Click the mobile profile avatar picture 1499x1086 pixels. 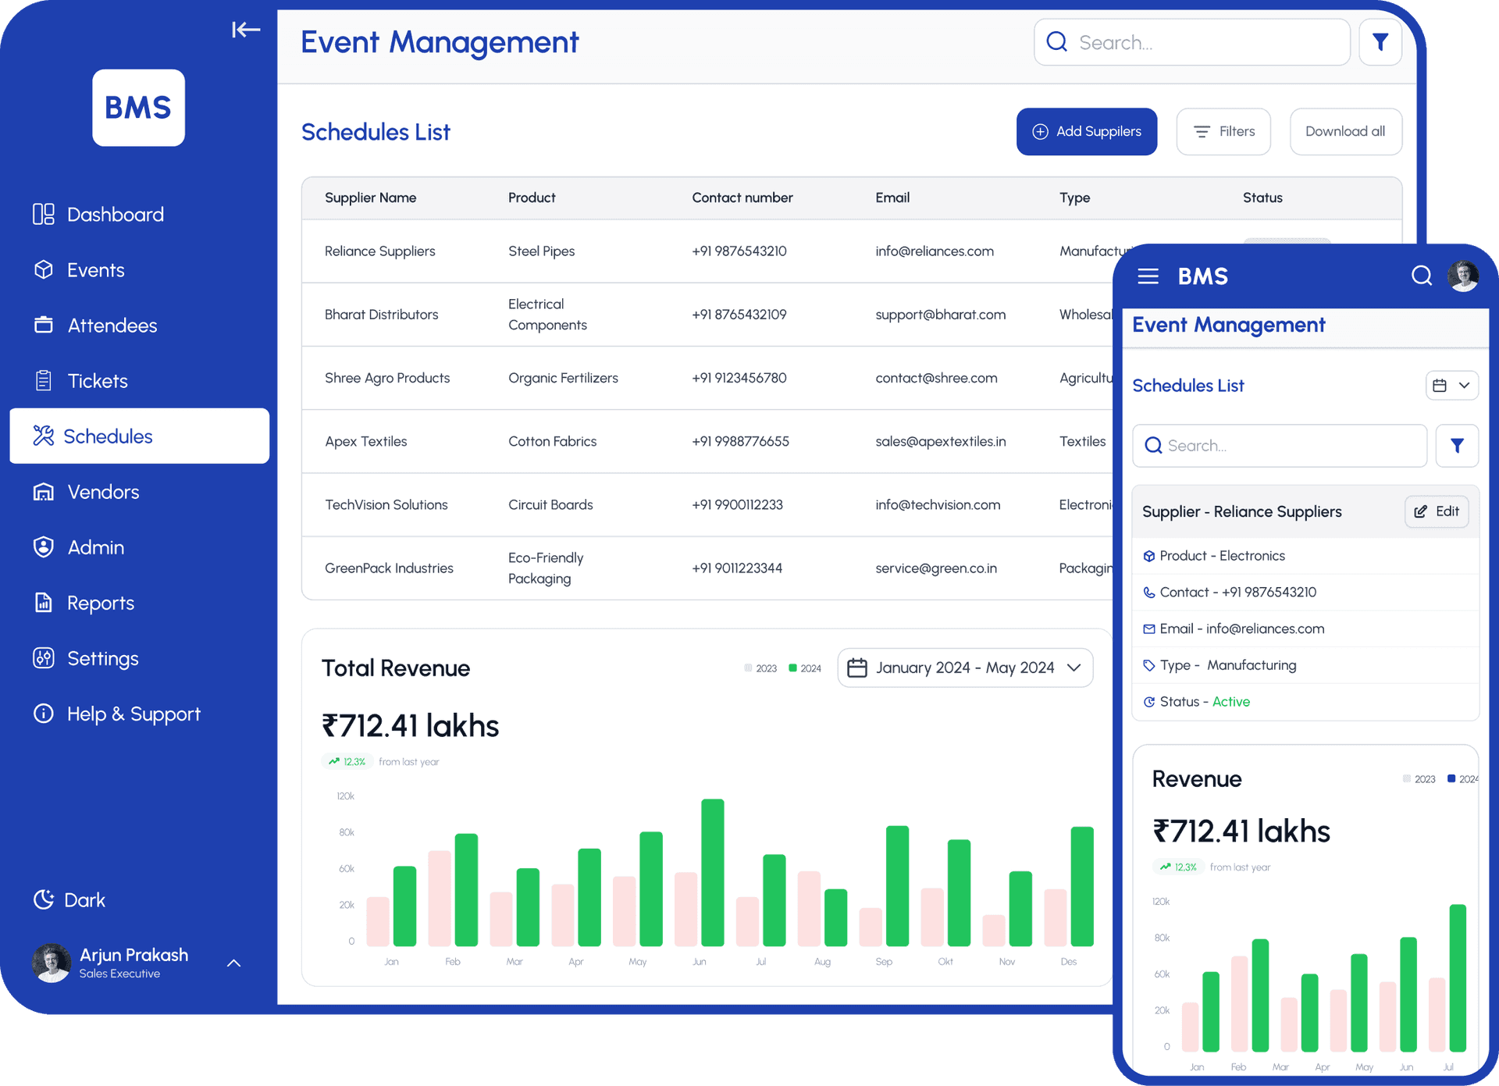[1462, 276]
